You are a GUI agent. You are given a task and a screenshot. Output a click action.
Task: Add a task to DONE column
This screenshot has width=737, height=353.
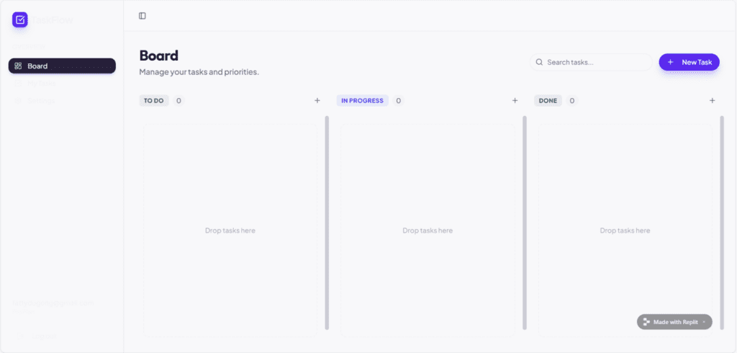pos(712,100)
